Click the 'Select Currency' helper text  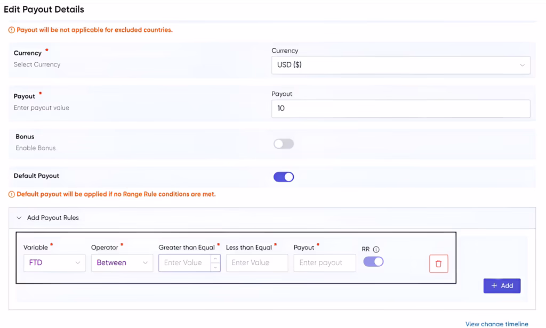click(x=37, y=64)
